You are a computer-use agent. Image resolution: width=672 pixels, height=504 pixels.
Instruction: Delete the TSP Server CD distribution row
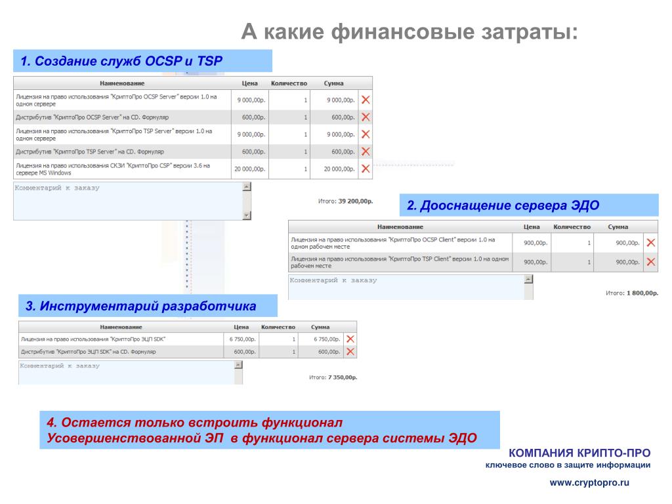point(366,152)
